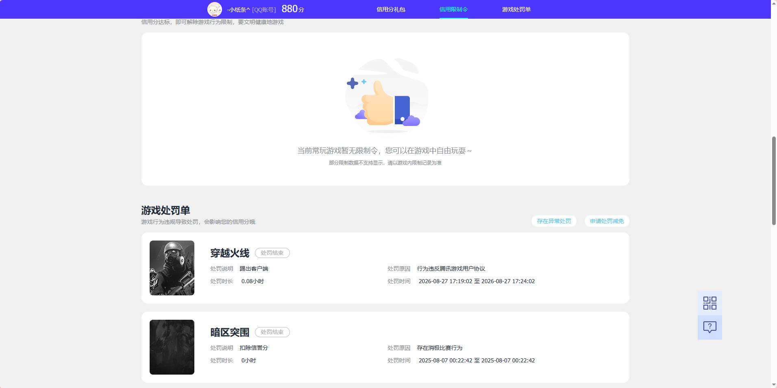
Task: Click 处罚结束 badge beside 穿越火线
Action: click(272, 253)
